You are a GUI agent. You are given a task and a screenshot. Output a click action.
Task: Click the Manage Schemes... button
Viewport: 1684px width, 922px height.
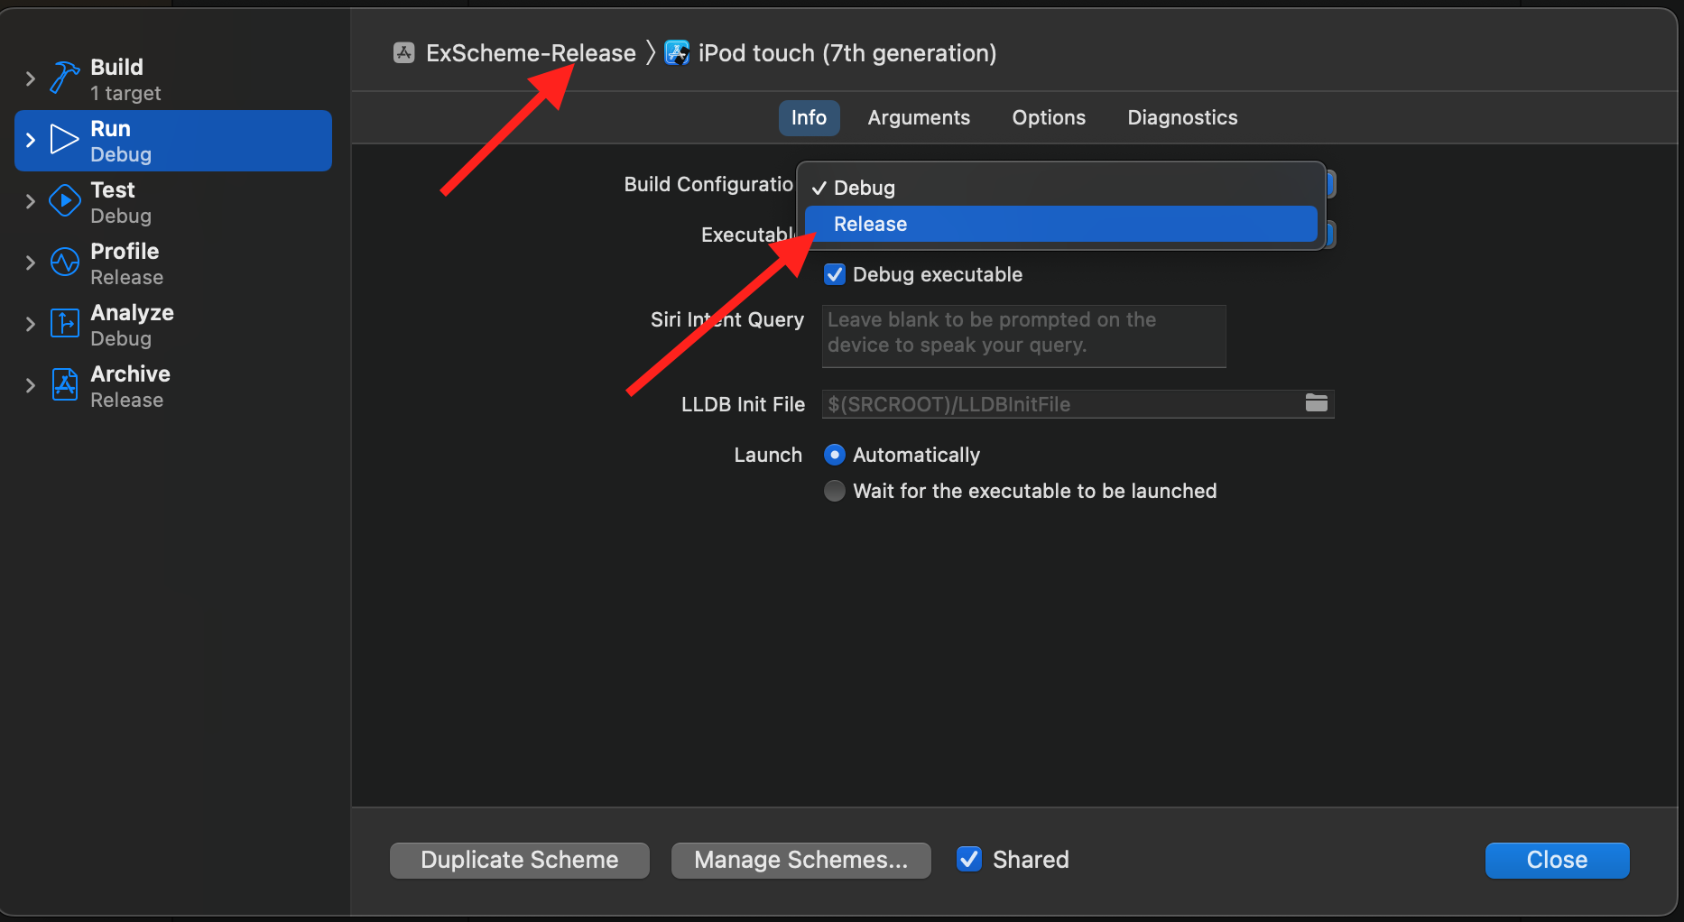click(x=801, y=860)
